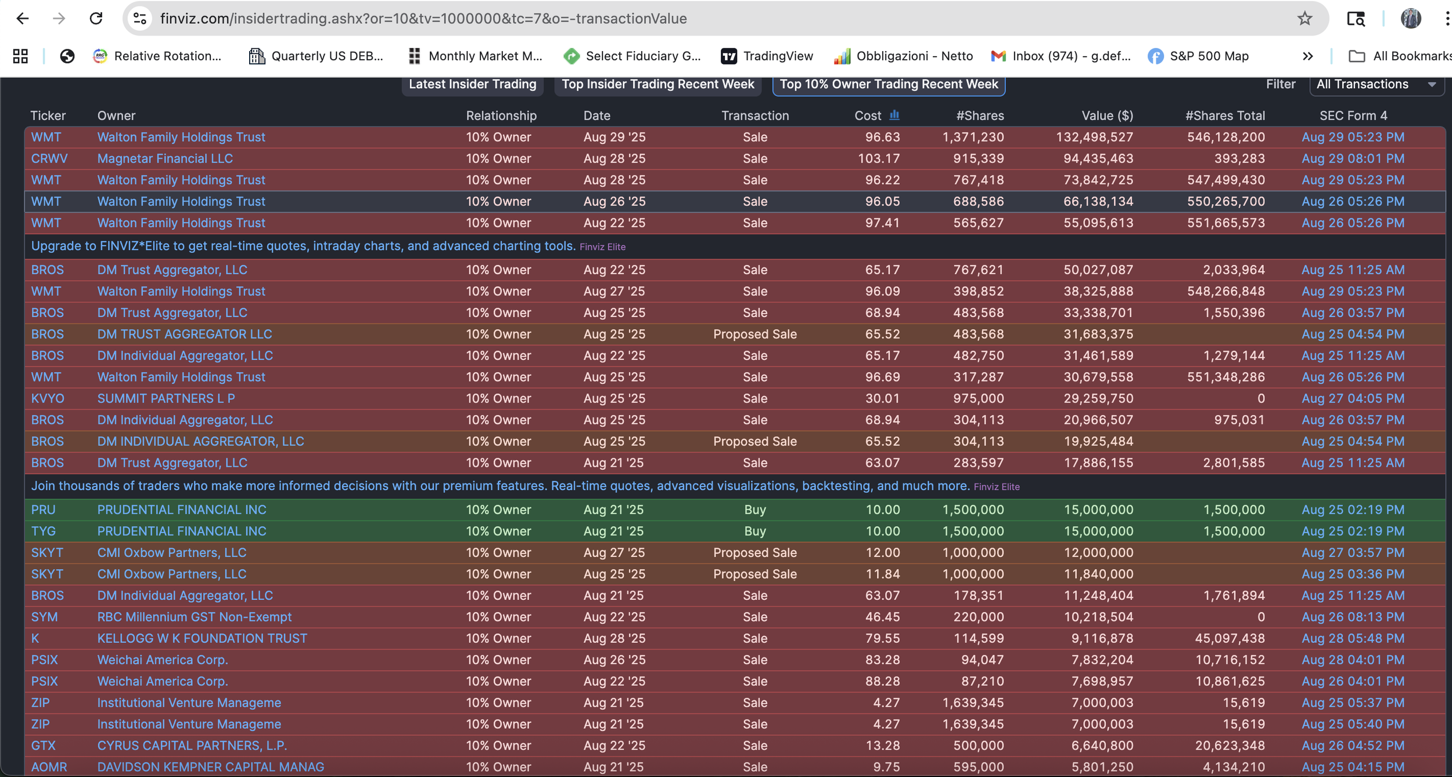Open KELLOGG W K FOUNDATION TRUST owner

[x=202, y=638]
